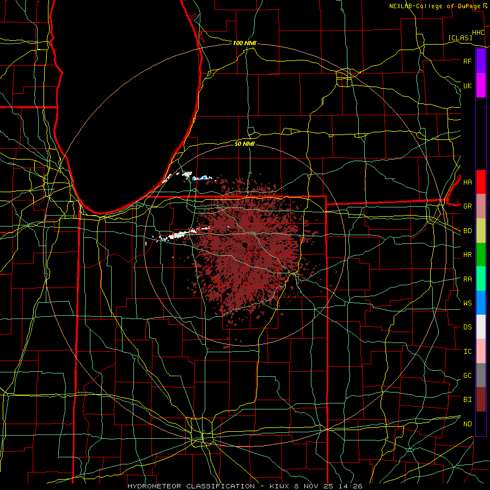The height and width of the screenshot is (490, 490).
Task: Select the gray GC legend swatch
Action: pos(481,375)
